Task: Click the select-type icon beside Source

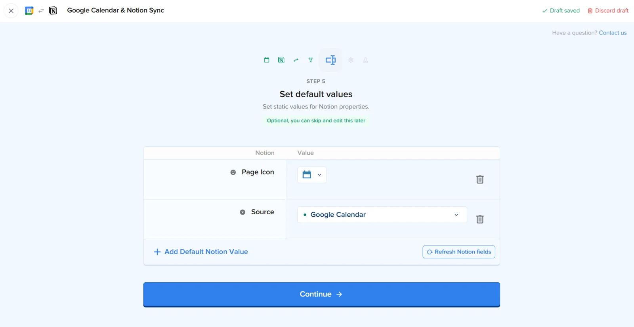Action: (x=243, y=212)
